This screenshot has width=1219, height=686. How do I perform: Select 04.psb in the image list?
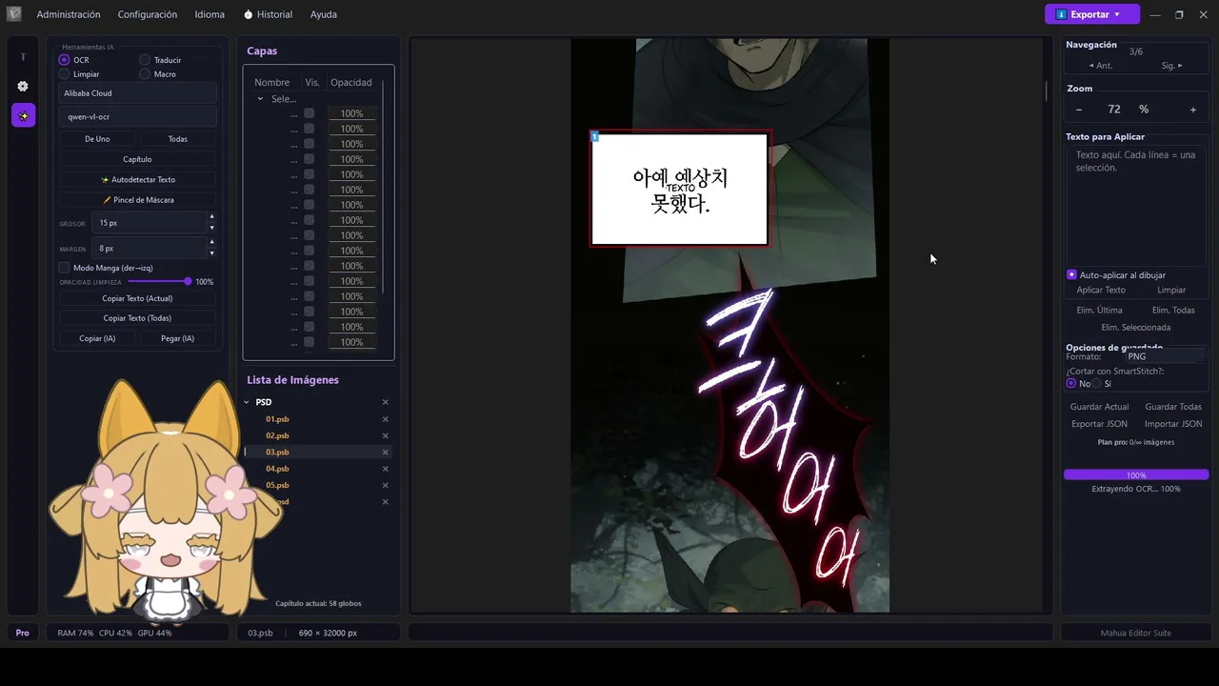[277, 469]
